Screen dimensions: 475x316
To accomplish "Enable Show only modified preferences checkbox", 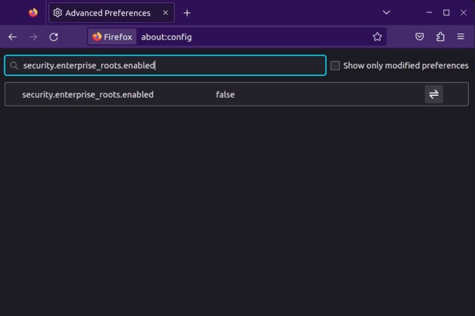I will [x=335, y=66].
